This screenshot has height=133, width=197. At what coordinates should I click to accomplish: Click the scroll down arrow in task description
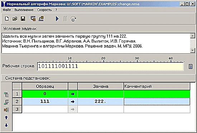192,50
